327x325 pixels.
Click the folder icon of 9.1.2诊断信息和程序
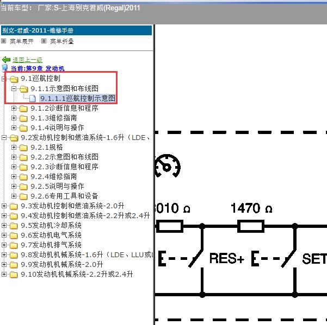click(x=23, y=108)
